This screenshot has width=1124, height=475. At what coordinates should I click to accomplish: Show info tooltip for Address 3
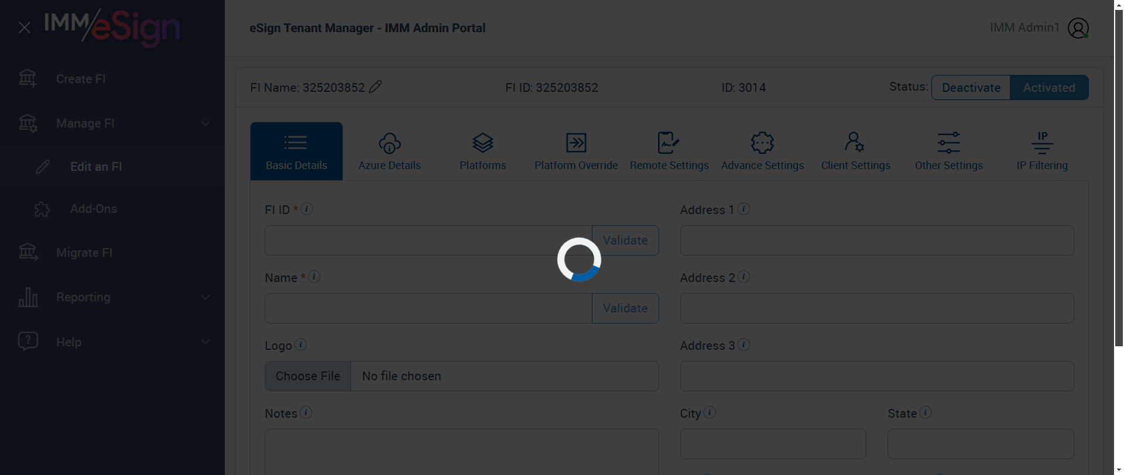[x=744, y=345]
